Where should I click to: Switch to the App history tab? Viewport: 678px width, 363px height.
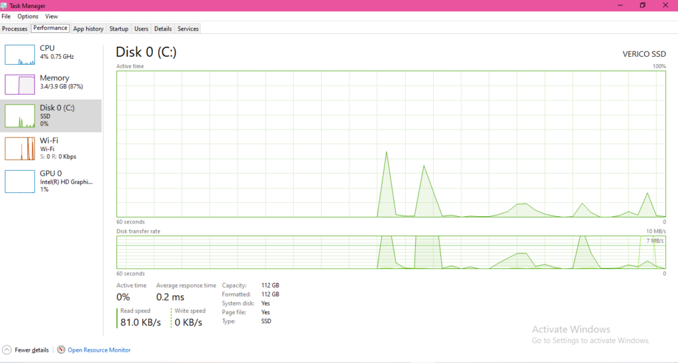(88, 29)
